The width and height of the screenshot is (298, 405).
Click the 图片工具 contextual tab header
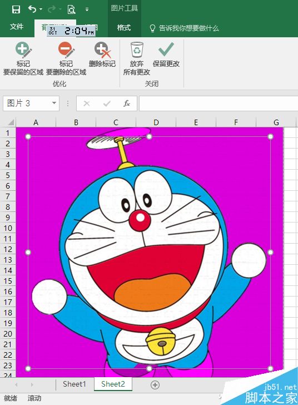[x=124, y=8]
